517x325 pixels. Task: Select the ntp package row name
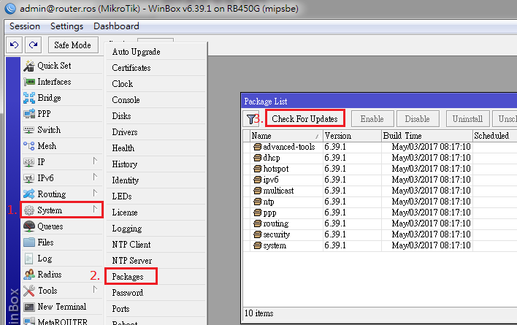[269, 202]
